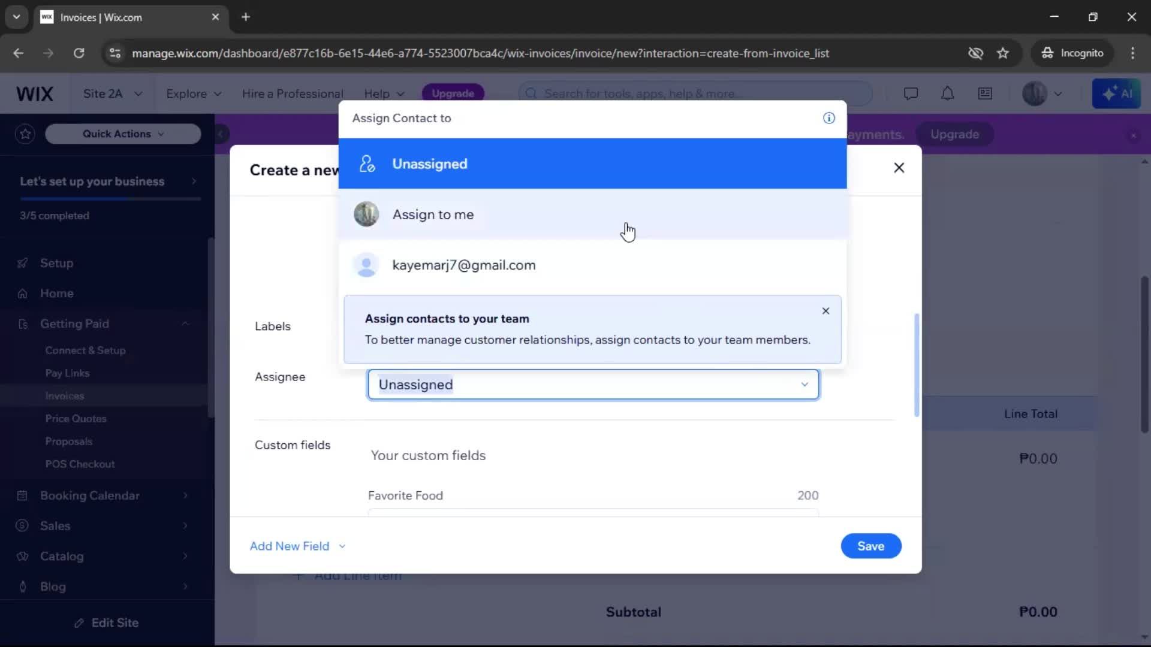This screenshot has width=1151, height=647.
Task: Click the third-party cookies blocked eye icon
Action: (x=975, y=53)
